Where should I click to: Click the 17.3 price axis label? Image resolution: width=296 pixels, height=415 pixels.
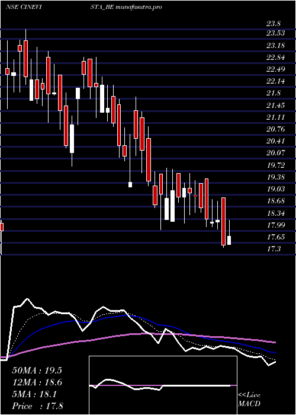coord(274,249)
